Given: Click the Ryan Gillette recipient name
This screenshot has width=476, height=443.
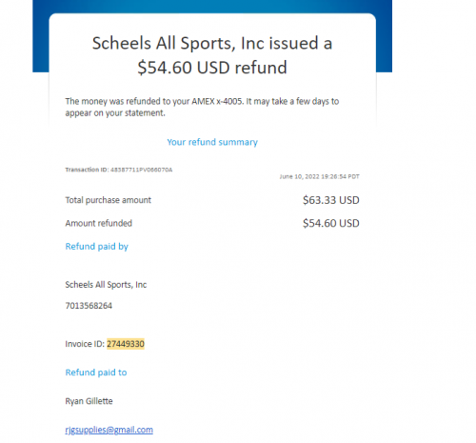Looking at the screenshot, I should (x=89, y=401).
